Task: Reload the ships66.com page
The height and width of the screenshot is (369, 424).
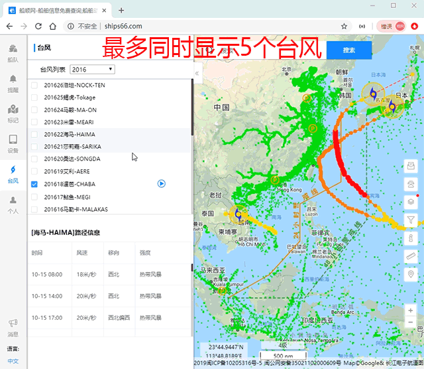Action: coord(38,27)
